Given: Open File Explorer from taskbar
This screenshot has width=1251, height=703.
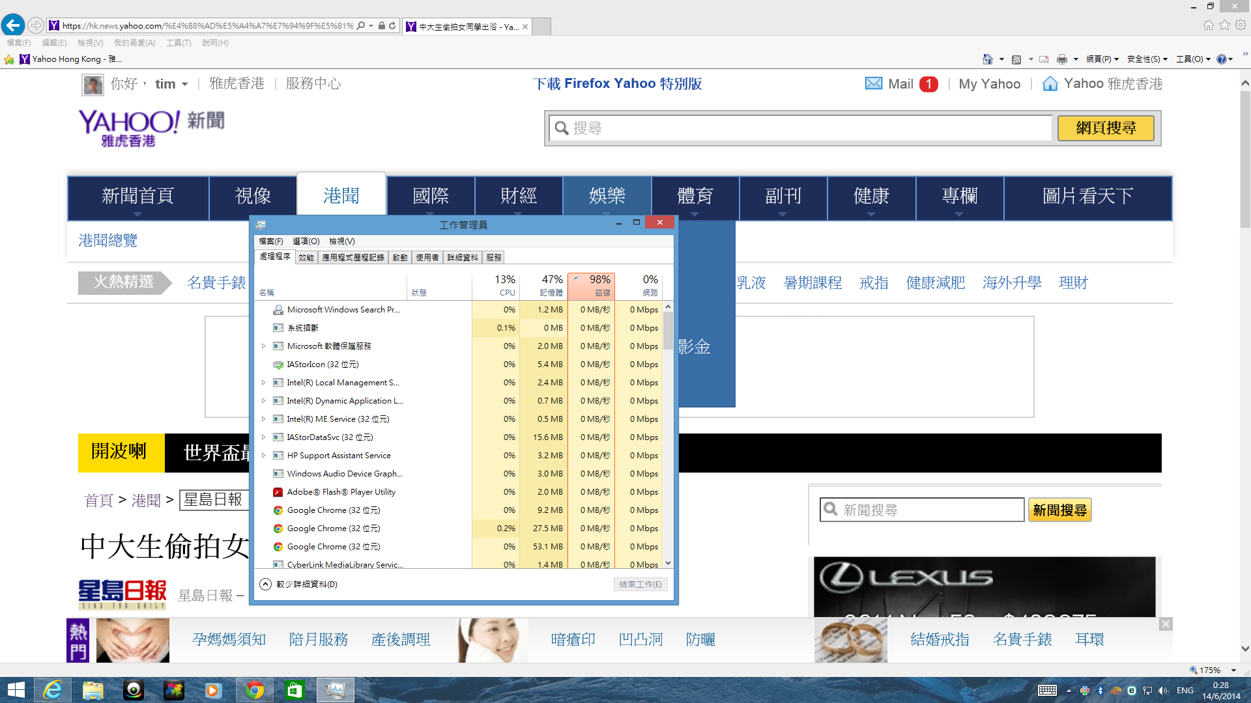Looking at the screenshot, I should [93, 690].
